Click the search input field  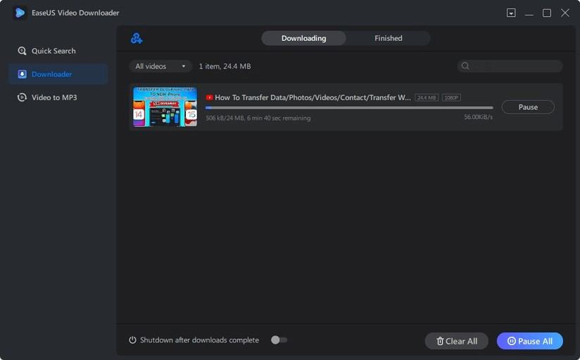(510, 66)
